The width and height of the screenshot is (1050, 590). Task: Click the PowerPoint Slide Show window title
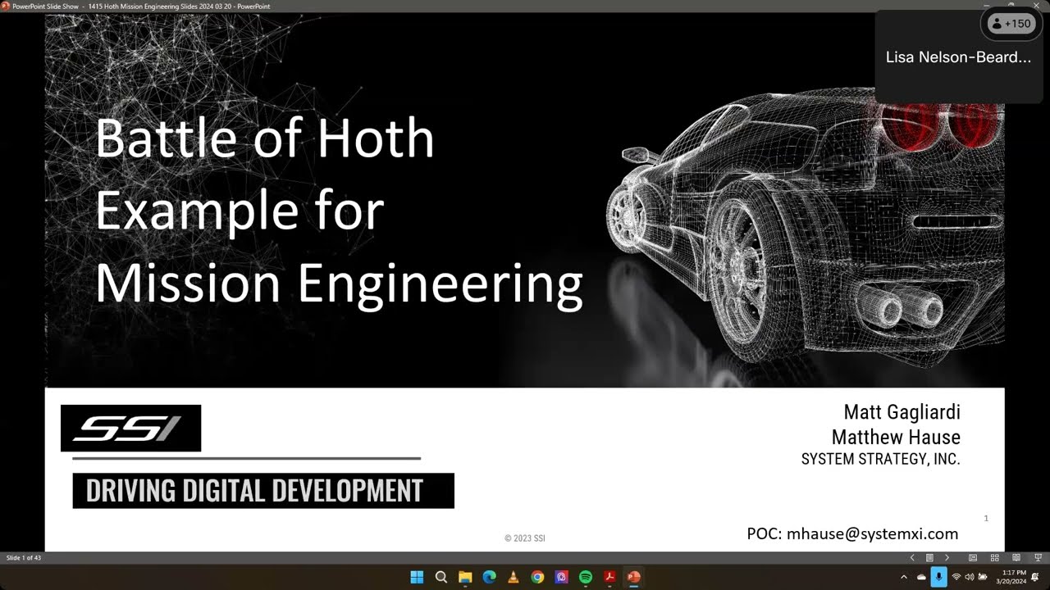point(141,6)
